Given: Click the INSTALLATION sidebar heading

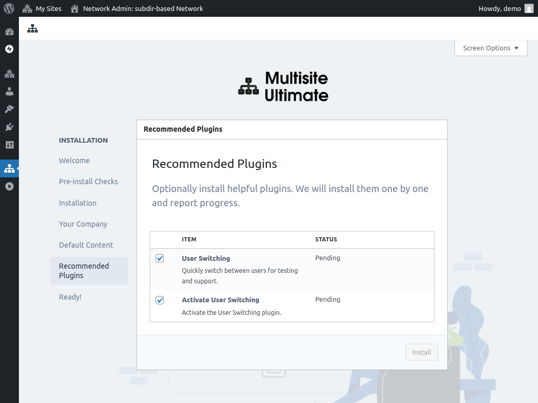Looking at the screenshot, I should 84,140.
